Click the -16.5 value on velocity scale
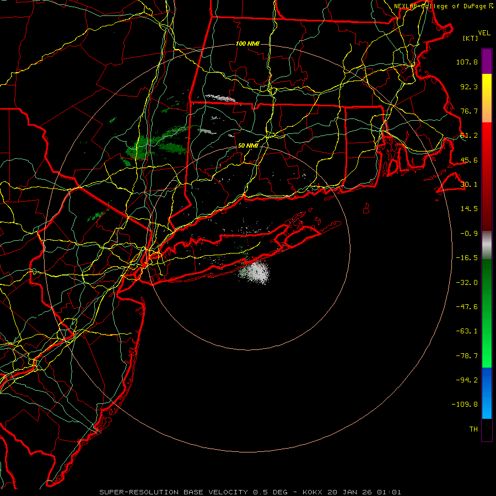 click(x=467, y=258)
